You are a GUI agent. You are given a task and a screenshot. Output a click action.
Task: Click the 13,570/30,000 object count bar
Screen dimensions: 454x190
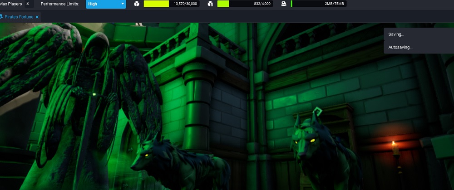[x=172, y=4]
